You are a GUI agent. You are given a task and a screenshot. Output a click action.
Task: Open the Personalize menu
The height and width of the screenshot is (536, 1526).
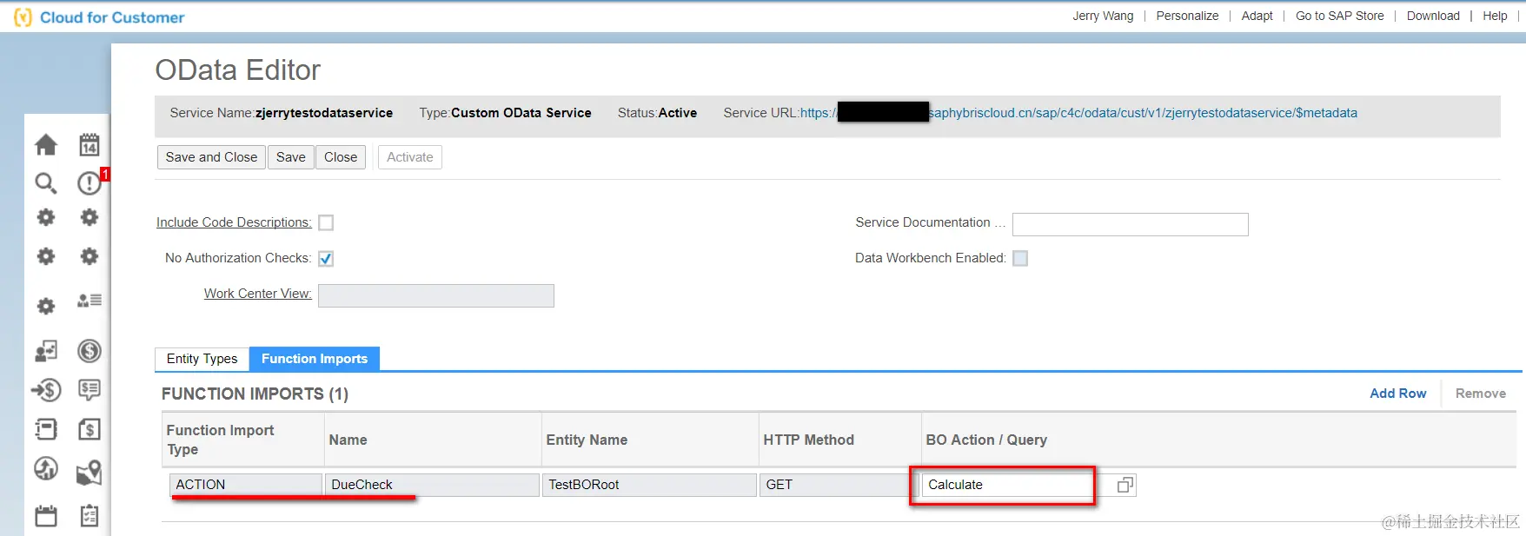click(x=1187, y=16)
